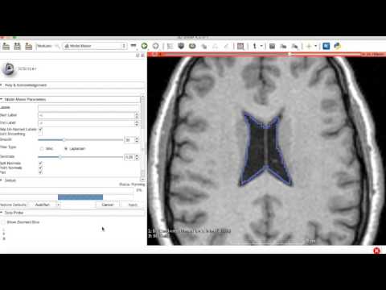The width and height of the screenshot is (386, 290).
Task: Click the Start Label input field
Action: click(86, 115)
